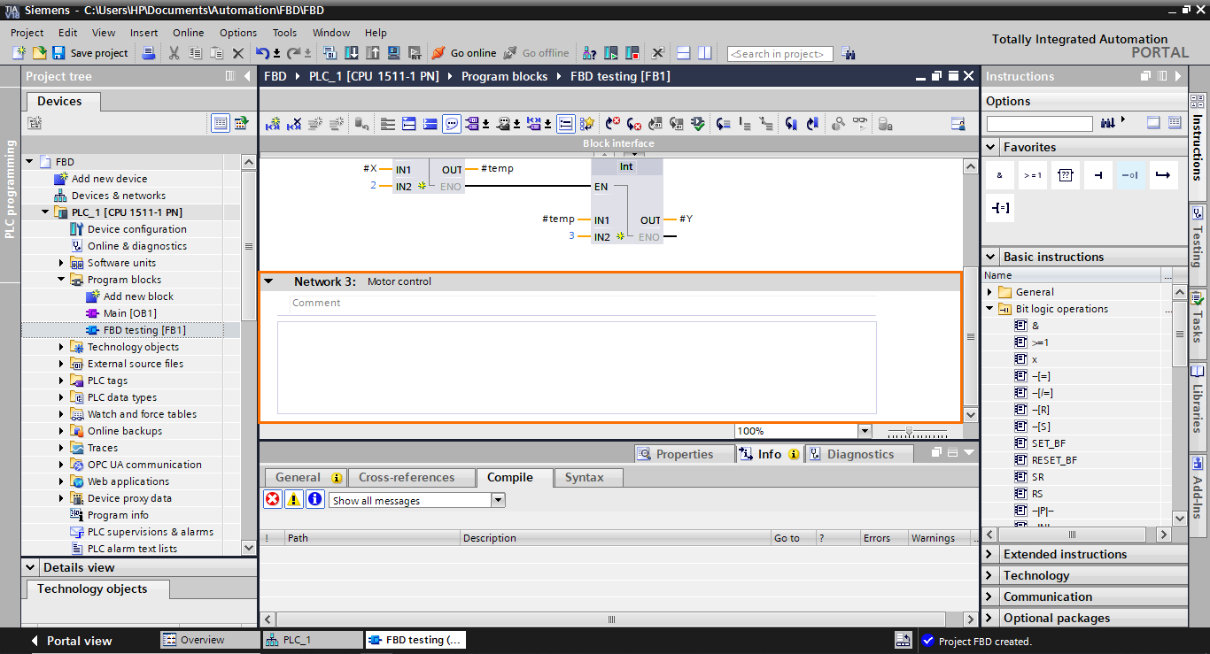Image resolution: width=1210 pixels, height=654 pixels.
Task: Split the editor space vertically
Action: 704,53
